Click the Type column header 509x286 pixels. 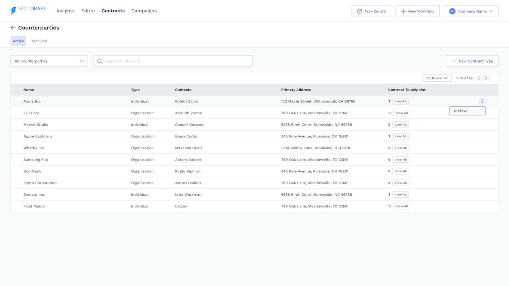click(x=135, y=90)
